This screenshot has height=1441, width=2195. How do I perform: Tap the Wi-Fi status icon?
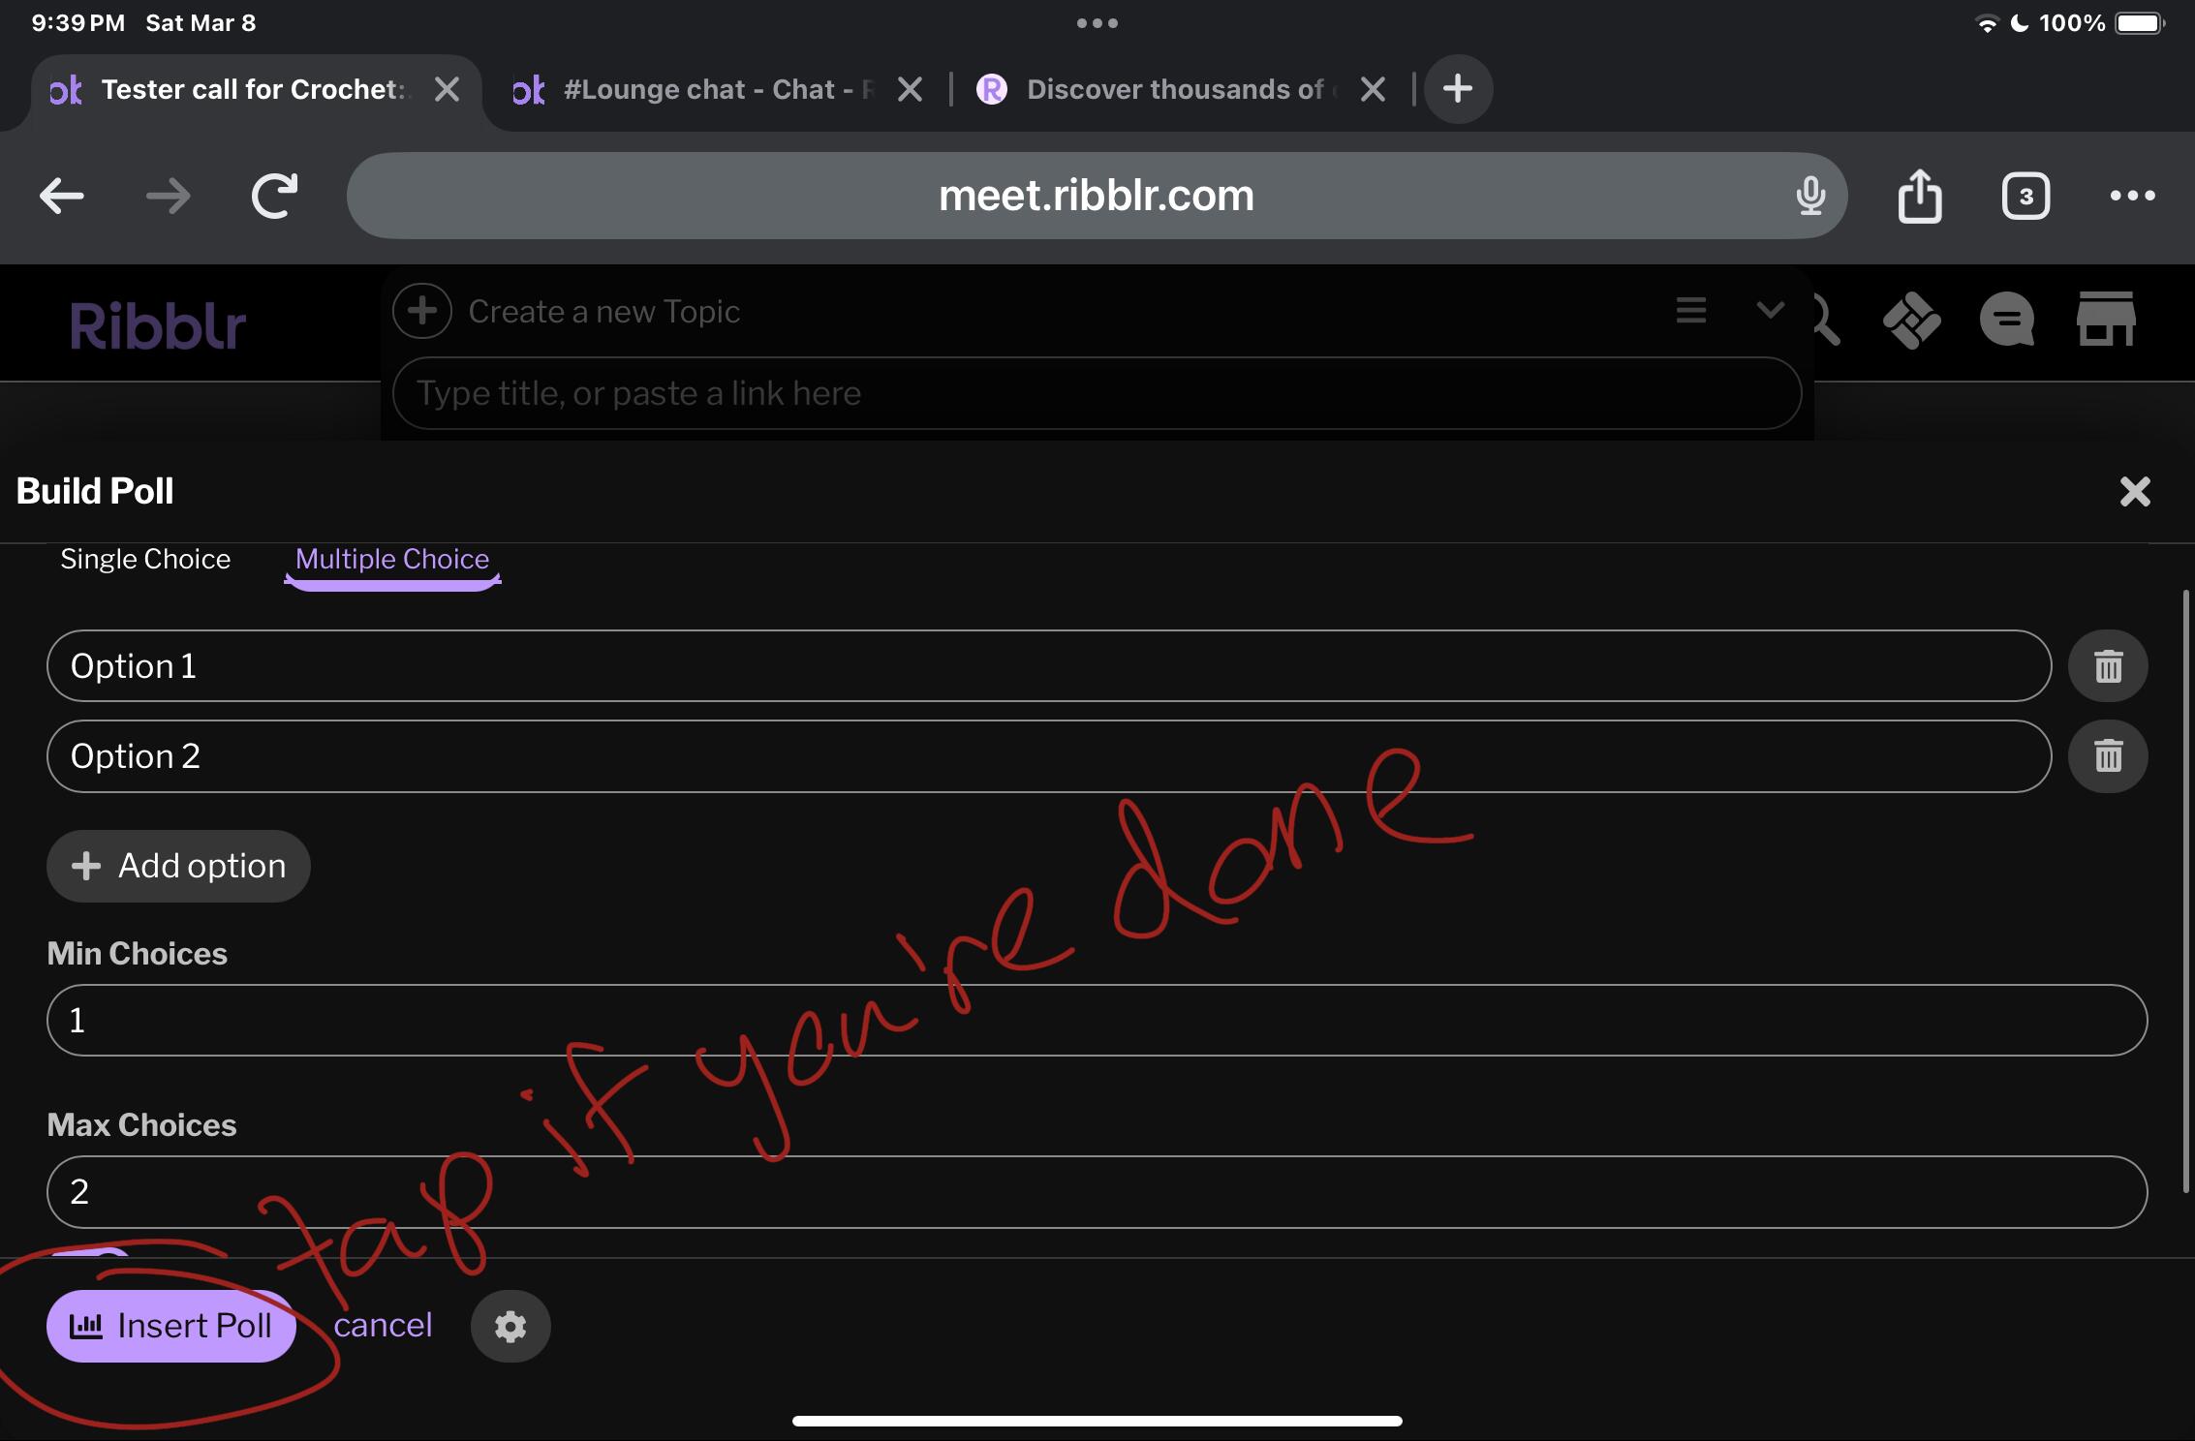tap(1986, 24)
